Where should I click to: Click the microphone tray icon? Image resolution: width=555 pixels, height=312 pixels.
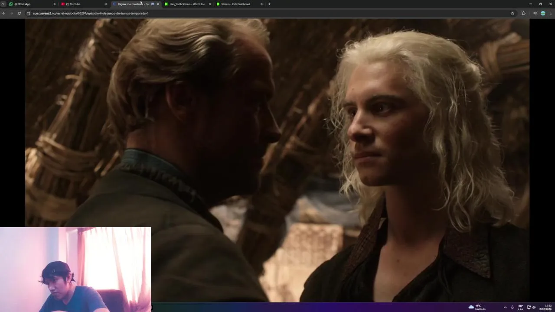513,307
